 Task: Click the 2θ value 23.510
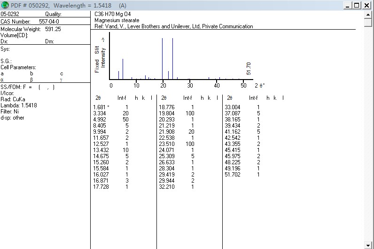pos(167,144)
